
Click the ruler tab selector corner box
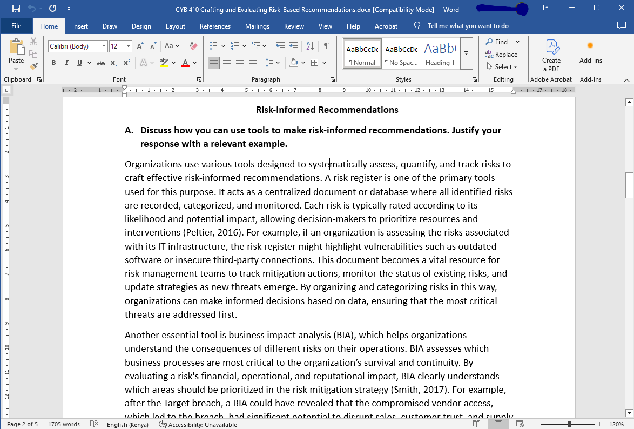tap(6, 90)
